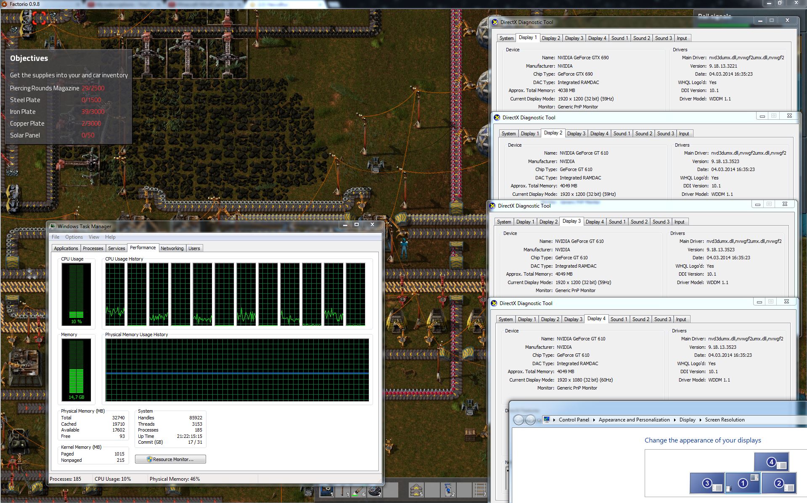The image size is (807, 503).
Task: Click Up Time value 21:22:15:15
Action: pyautogui.click(x=189, y=436)
